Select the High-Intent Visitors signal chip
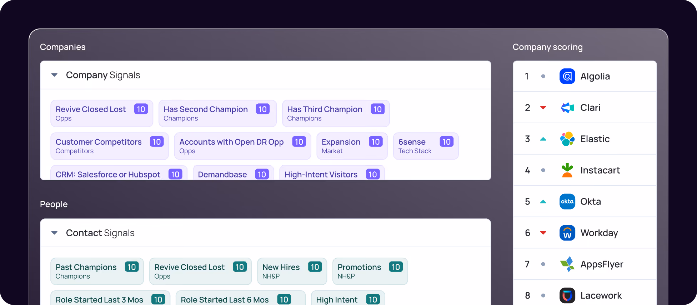The width and height of the screenshot is (697, 305). click(332, 173)
